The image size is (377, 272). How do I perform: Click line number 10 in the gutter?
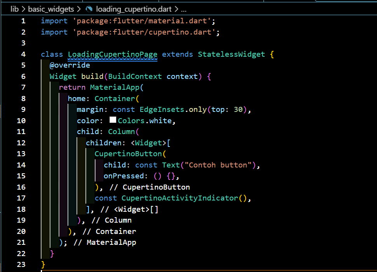(x=21, y=120)
